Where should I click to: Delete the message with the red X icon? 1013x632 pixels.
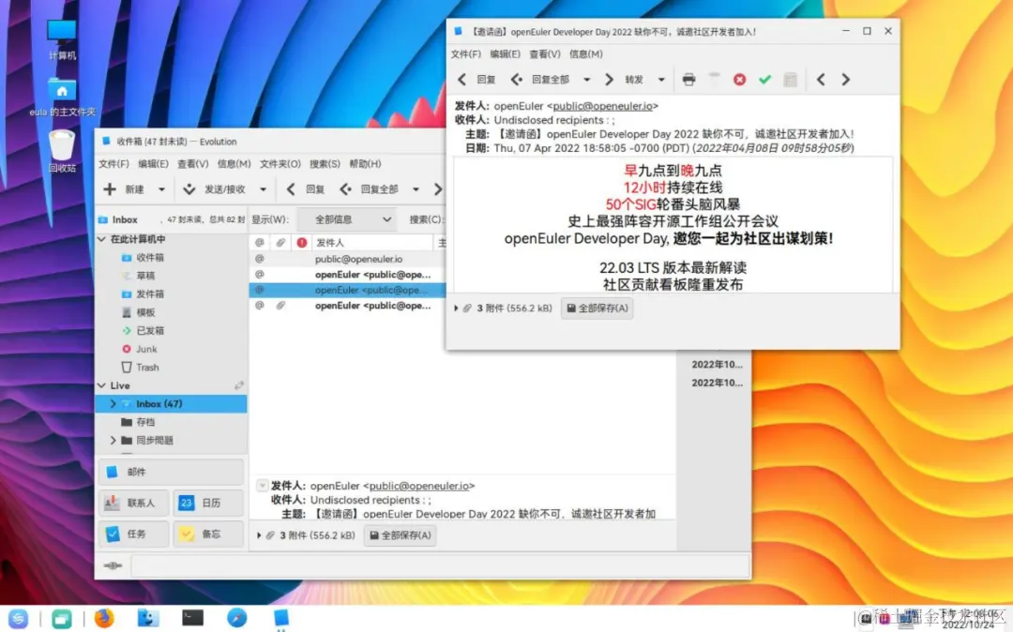[739, 79]
